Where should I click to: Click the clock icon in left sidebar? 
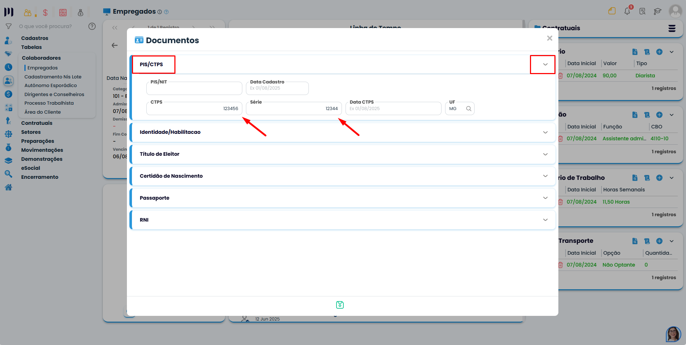coord(9,67)
